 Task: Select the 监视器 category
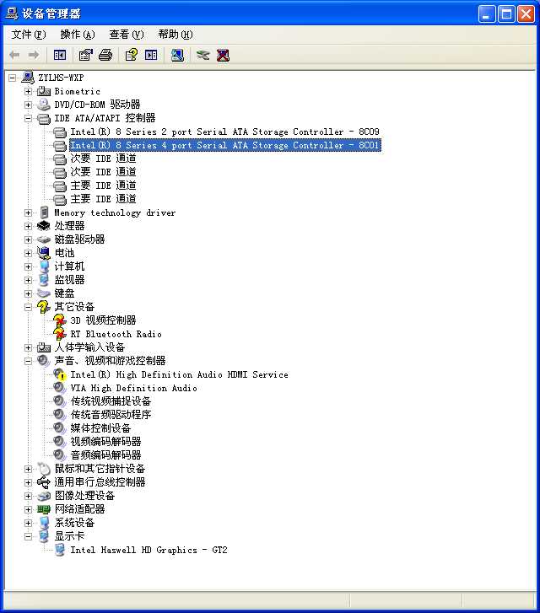(x=69, y=280)
